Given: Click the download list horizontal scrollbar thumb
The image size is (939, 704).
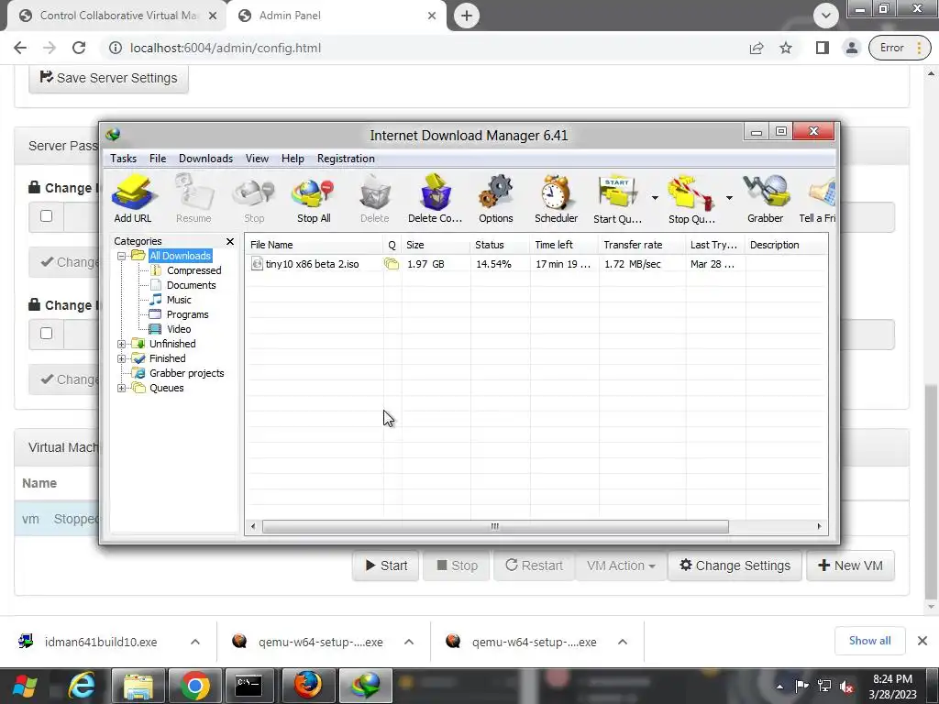Looking at the screenshot, I should (x=495, y=526).
